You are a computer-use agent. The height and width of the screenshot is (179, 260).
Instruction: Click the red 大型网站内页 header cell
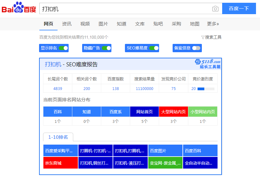pos(174,112)
